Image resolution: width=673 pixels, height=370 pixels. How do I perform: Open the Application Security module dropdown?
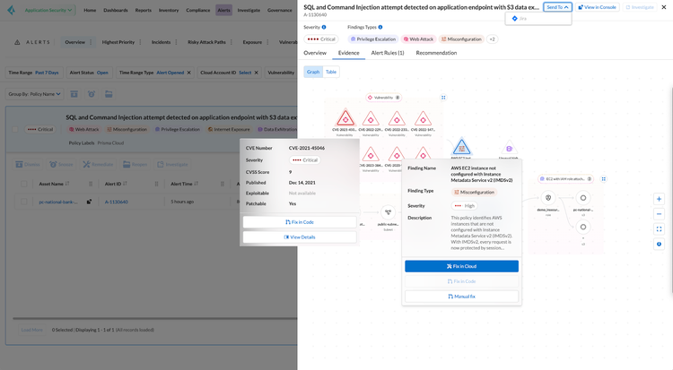[48, 10]
